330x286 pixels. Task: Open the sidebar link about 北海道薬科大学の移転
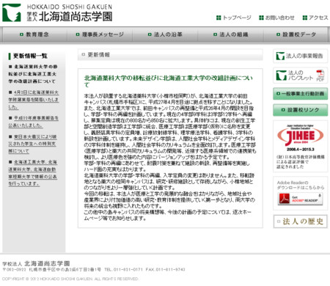pyautogui.click(x=33, y=74)
